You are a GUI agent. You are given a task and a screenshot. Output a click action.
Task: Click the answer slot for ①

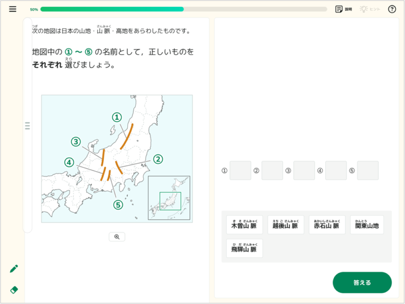[240, 170]
